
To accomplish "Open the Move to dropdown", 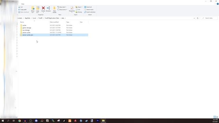I will point(33,10).
